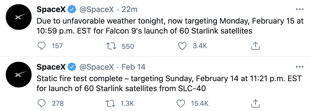This screenshot has height=111, width=311.
Task: Like the static fire test tweet
Action: (x=181, y=103)
